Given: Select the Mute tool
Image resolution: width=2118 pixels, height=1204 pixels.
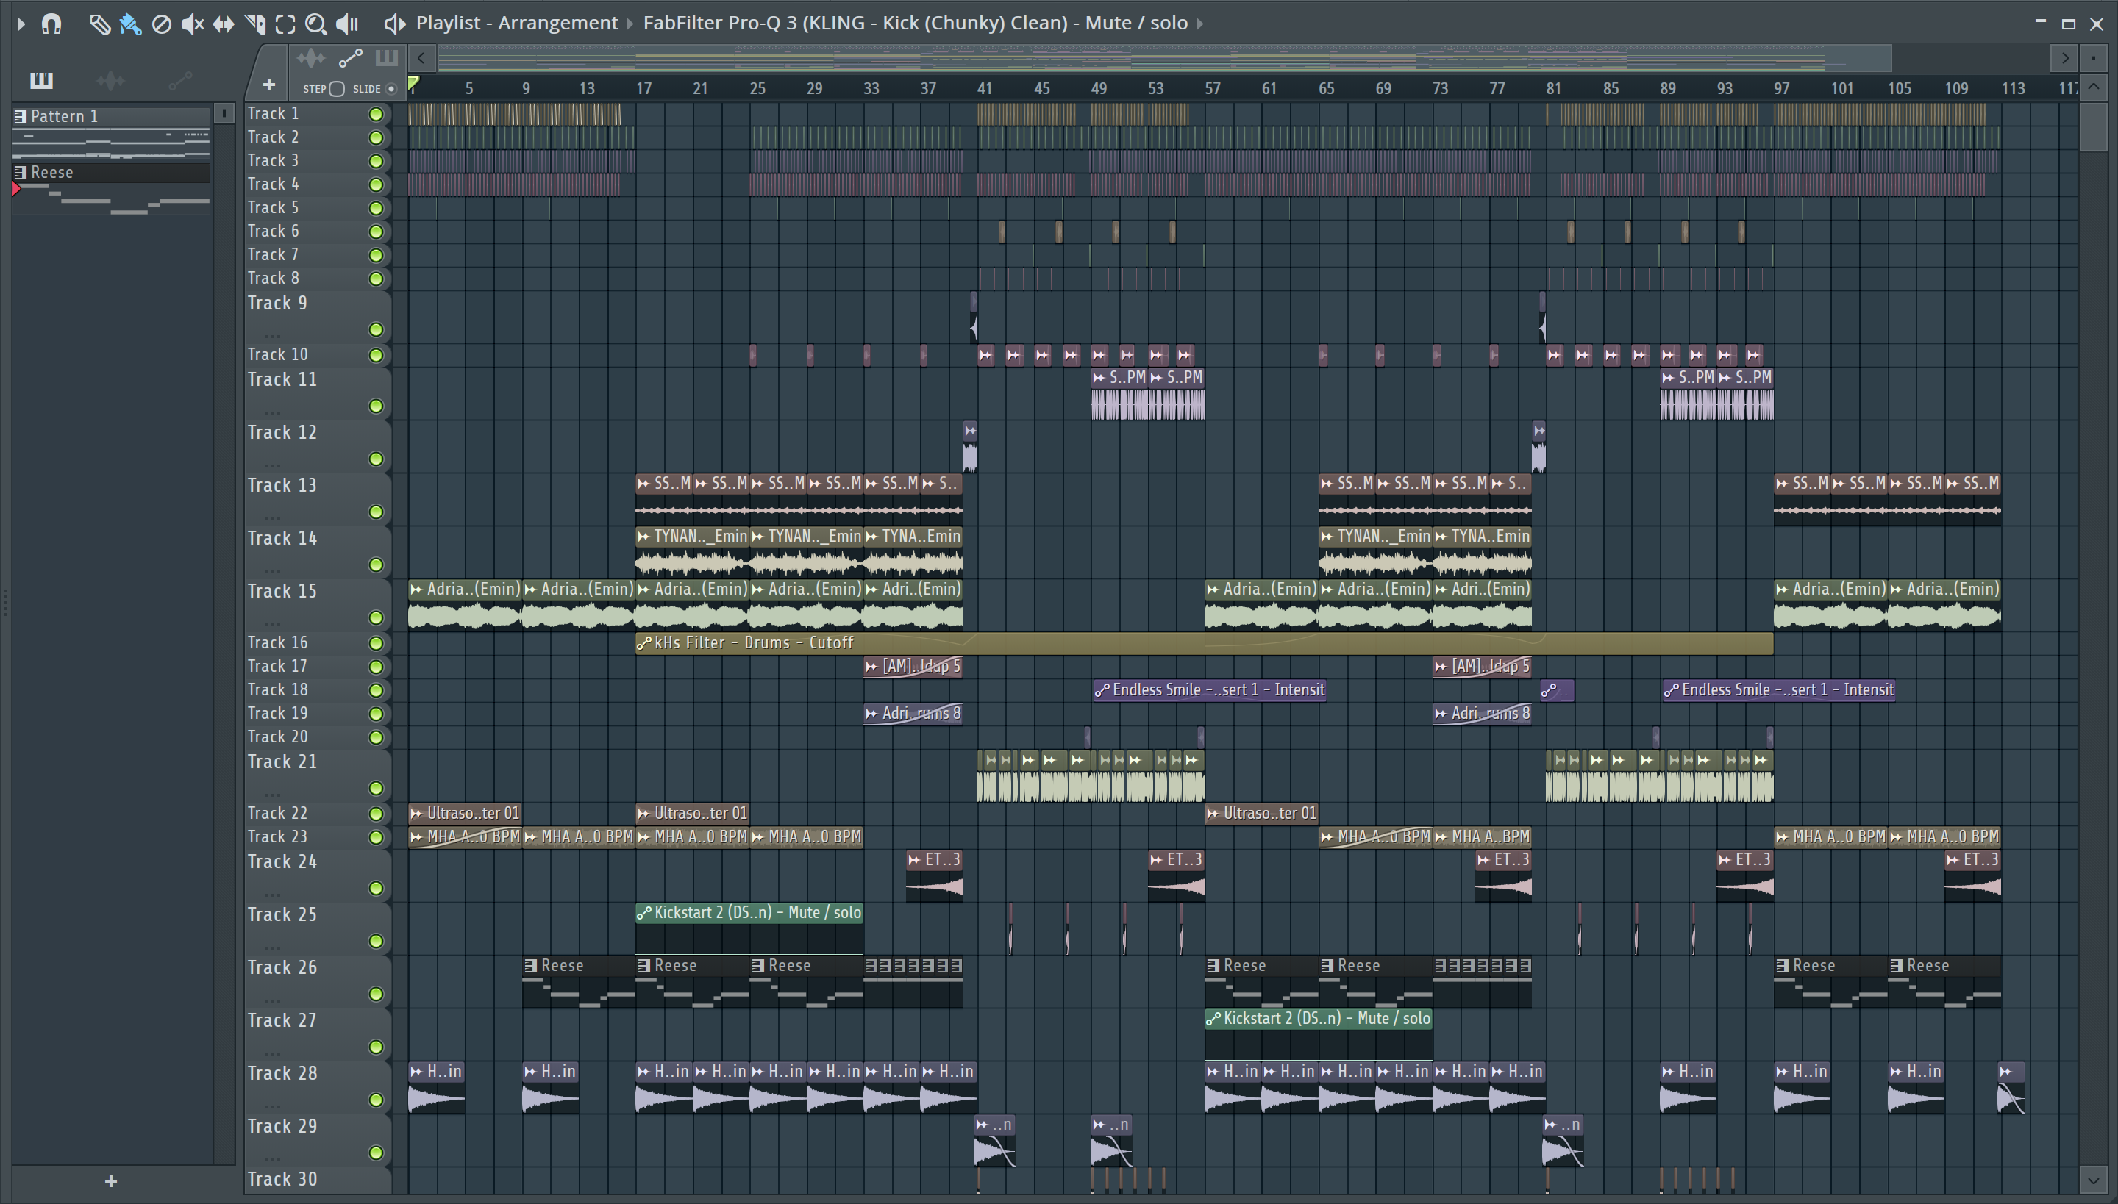Looking at the screenshot, I should point(191,24).
